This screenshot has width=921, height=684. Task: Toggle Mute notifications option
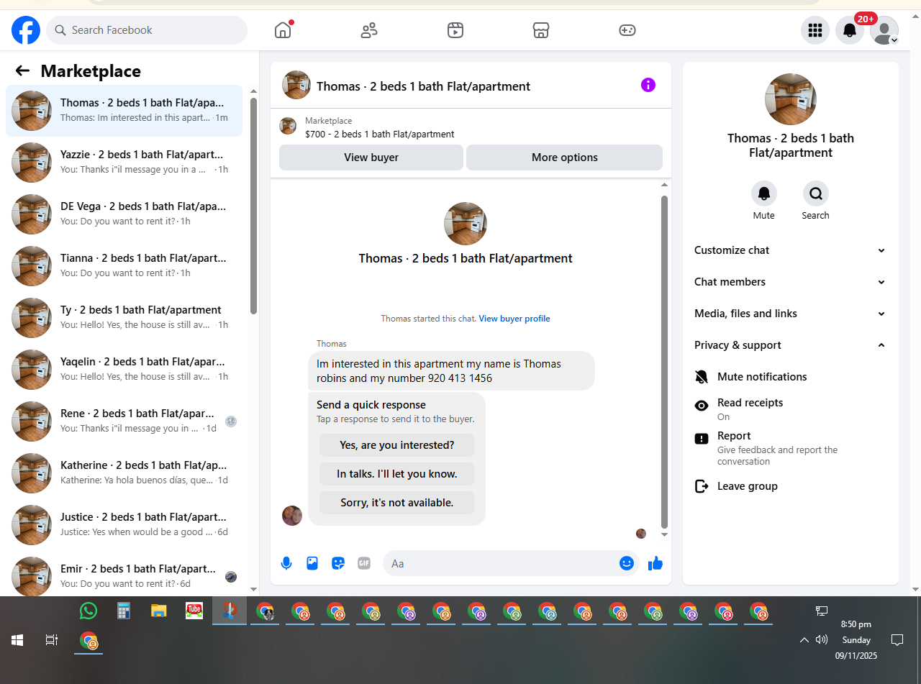click(x=789, y=377)
